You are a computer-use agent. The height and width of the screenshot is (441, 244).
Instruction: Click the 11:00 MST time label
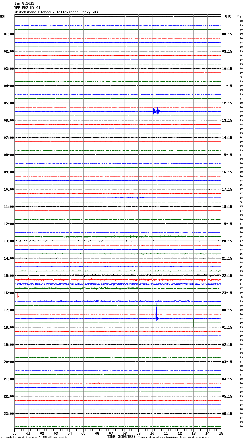[x=9, y=207]
